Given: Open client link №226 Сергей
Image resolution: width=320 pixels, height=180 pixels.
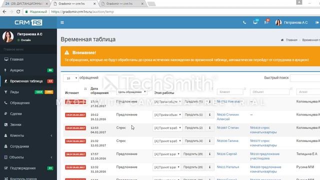Looking at the screenshot, I should pos(226,154).
